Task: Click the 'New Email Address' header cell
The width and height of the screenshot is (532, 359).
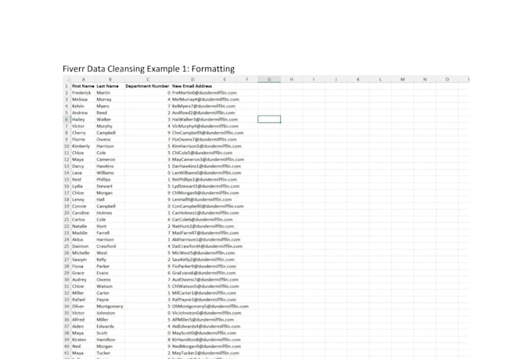Action: 192,86
